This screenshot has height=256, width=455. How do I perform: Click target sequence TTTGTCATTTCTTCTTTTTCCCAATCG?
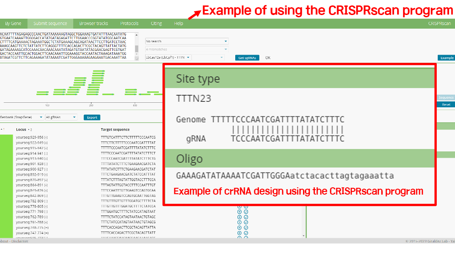pos(128,137)
